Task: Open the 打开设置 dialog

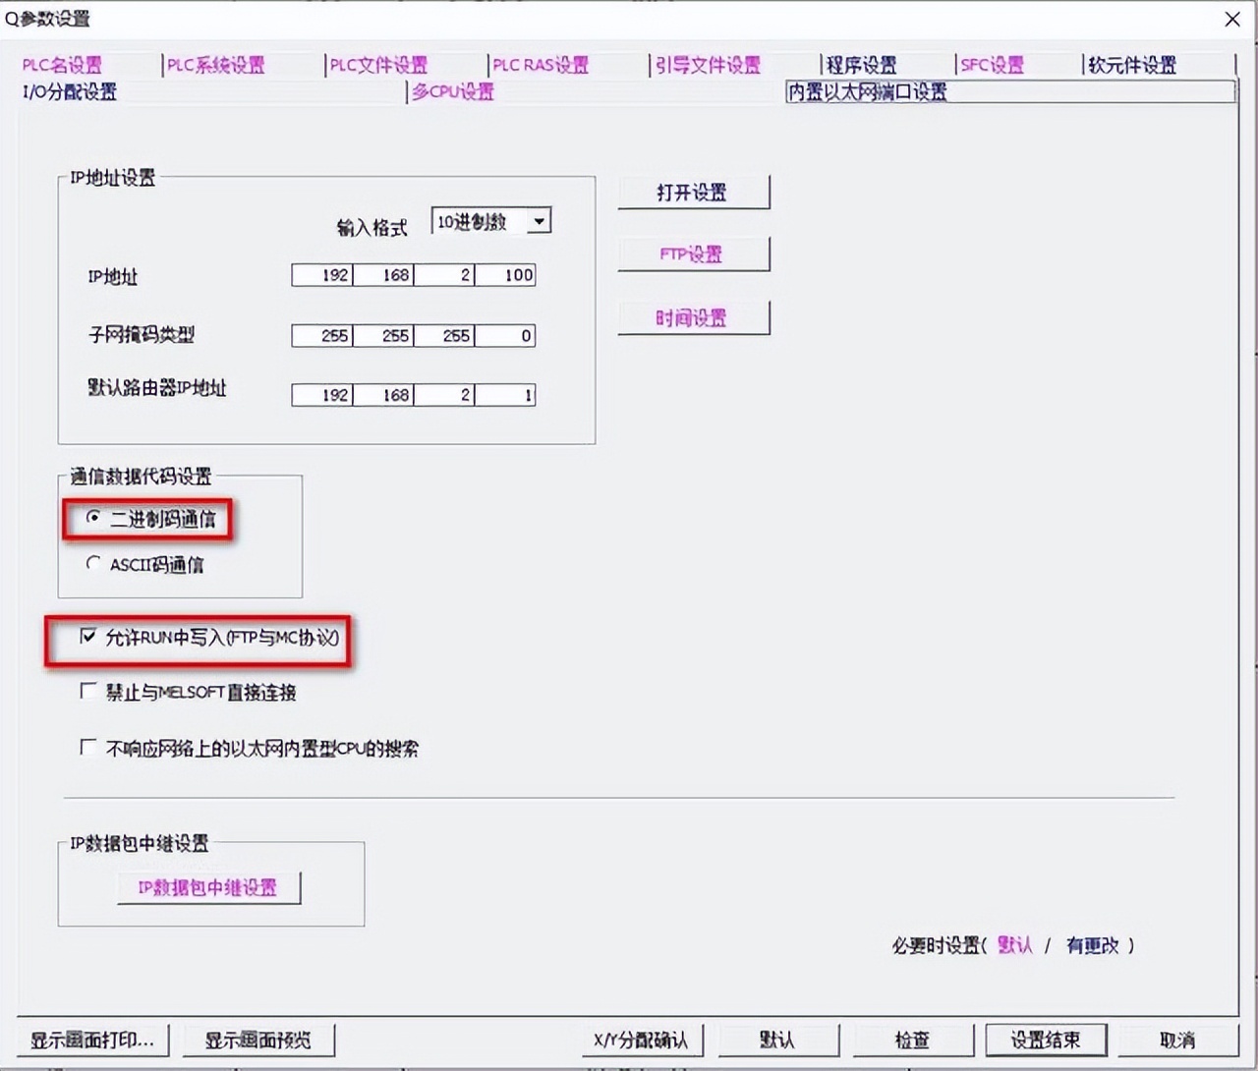Action: tap(693, 193)
